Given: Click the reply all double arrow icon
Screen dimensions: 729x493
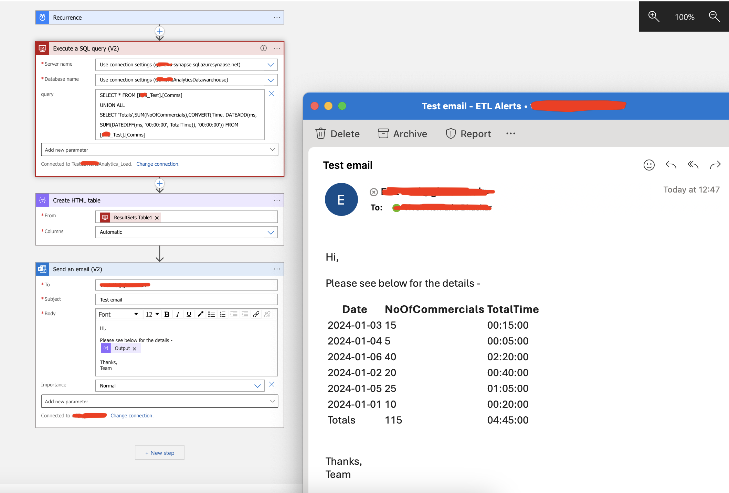Looking at the screenshot, I should click(693, 165).
